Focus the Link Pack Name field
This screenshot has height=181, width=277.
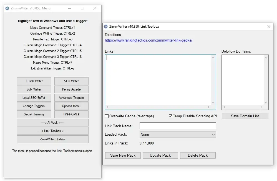[x=178, y=126]
